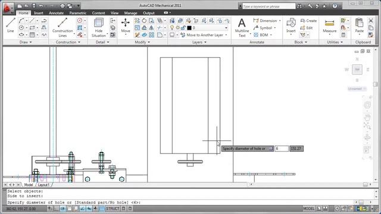Switch to the Parametric ribbon tab
Image resolution: width=381 pixels, height=214 pixels.
point(78,13)
